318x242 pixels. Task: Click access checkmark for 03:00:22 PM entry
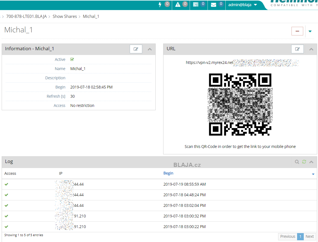6,227
